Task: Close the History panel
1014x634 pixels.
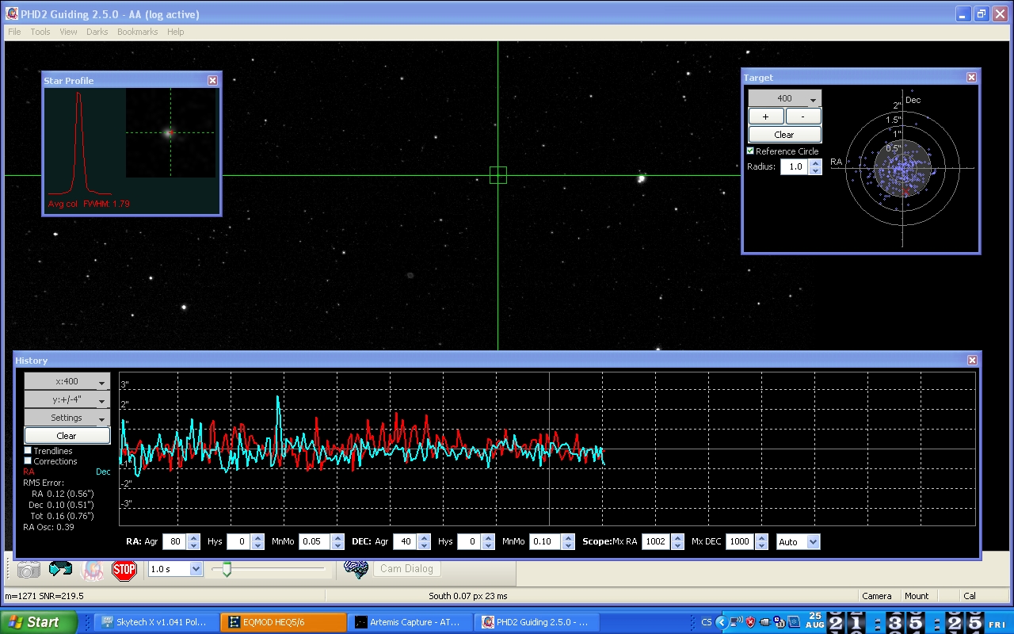Action: [972, 361]
